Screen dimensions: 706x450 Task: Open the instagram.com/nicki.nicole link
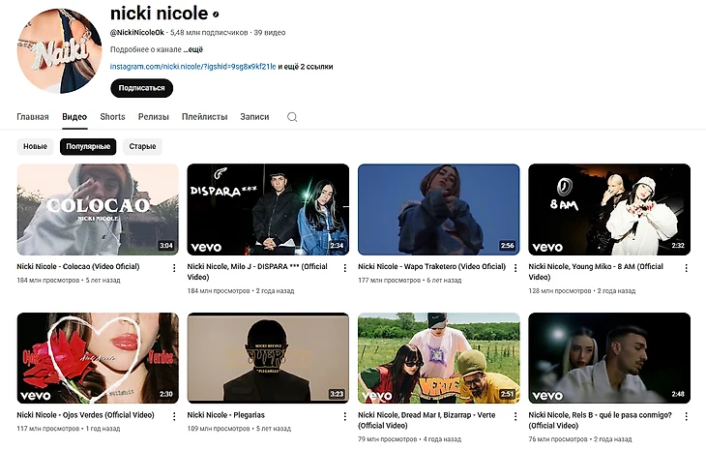192,67
